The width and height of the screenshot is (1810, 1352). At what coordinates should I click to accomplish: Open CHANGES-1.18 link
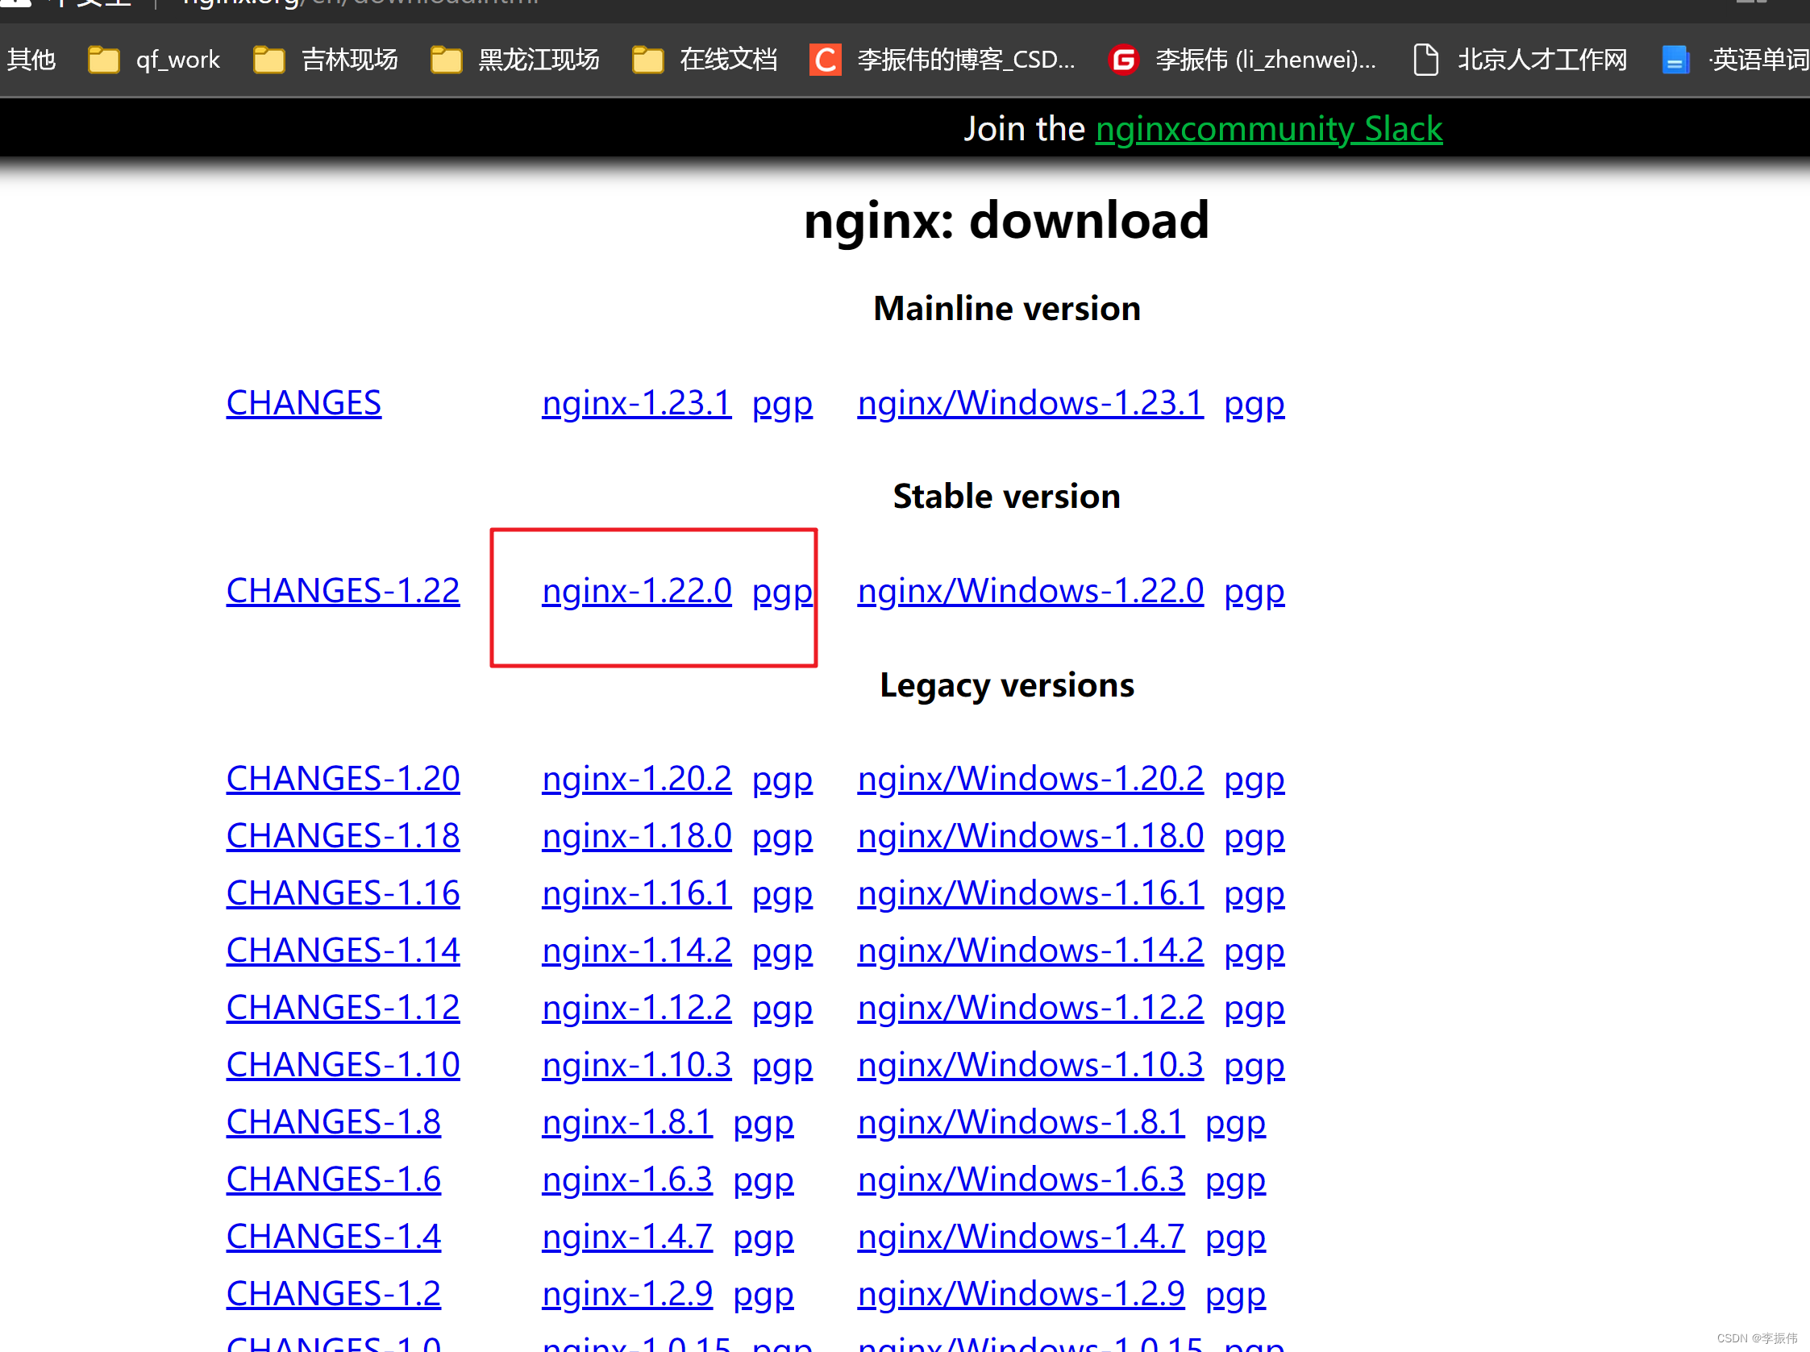click(343, 836)
